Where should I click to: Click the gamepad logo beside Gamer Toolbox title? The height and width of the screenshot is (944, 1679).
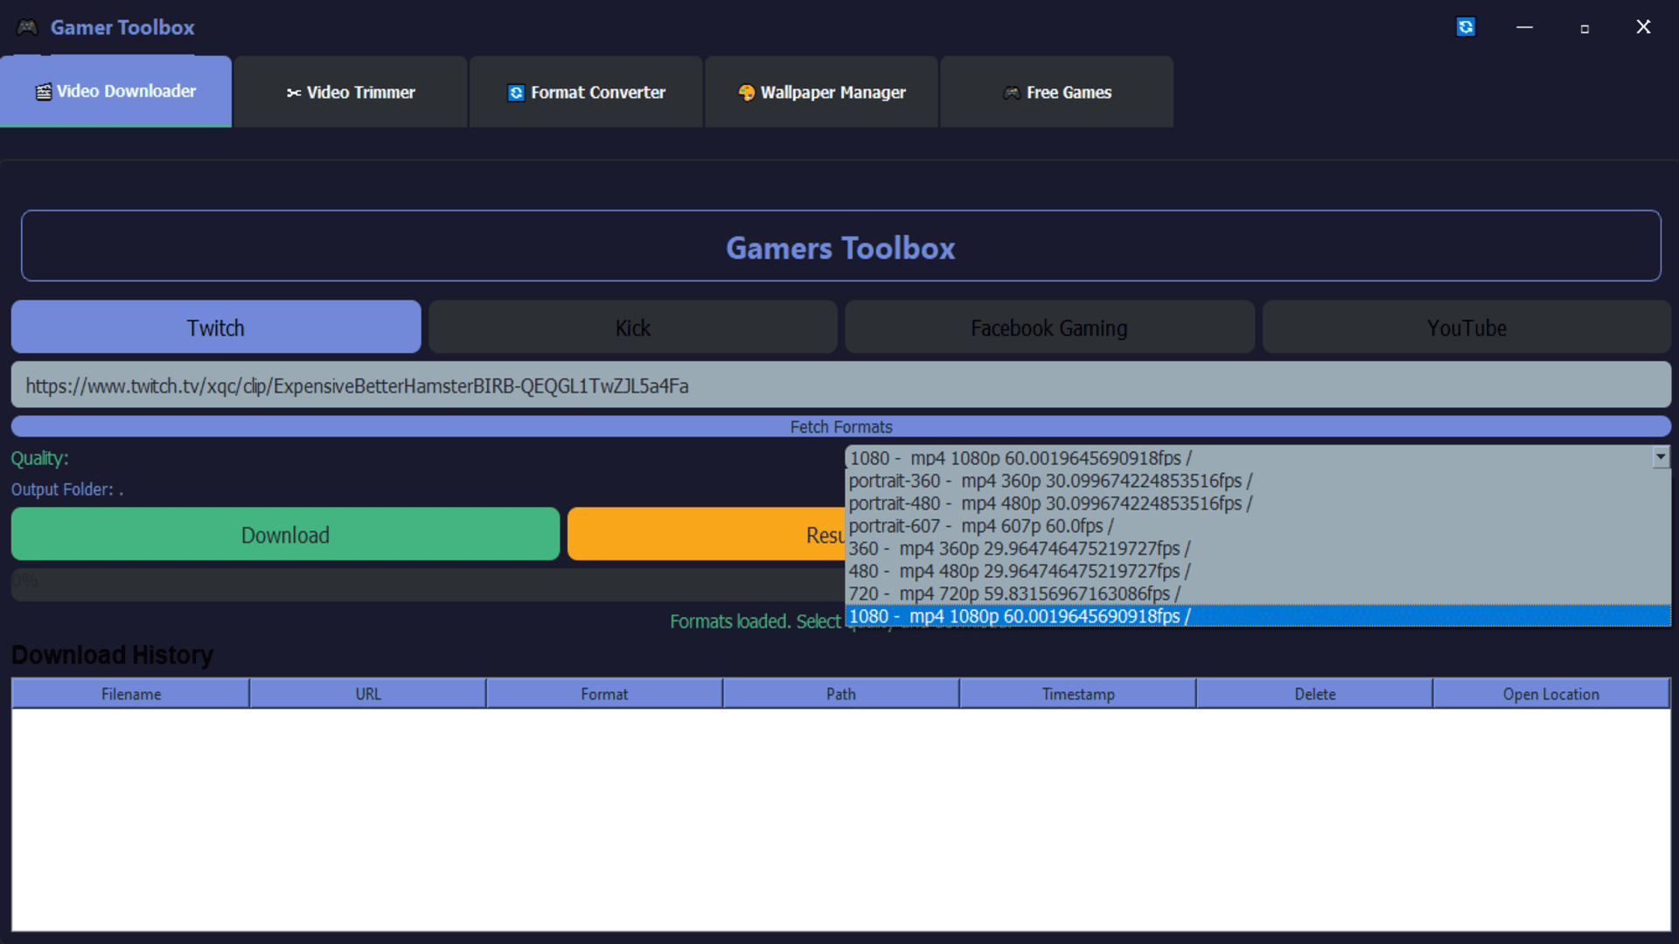27,26
